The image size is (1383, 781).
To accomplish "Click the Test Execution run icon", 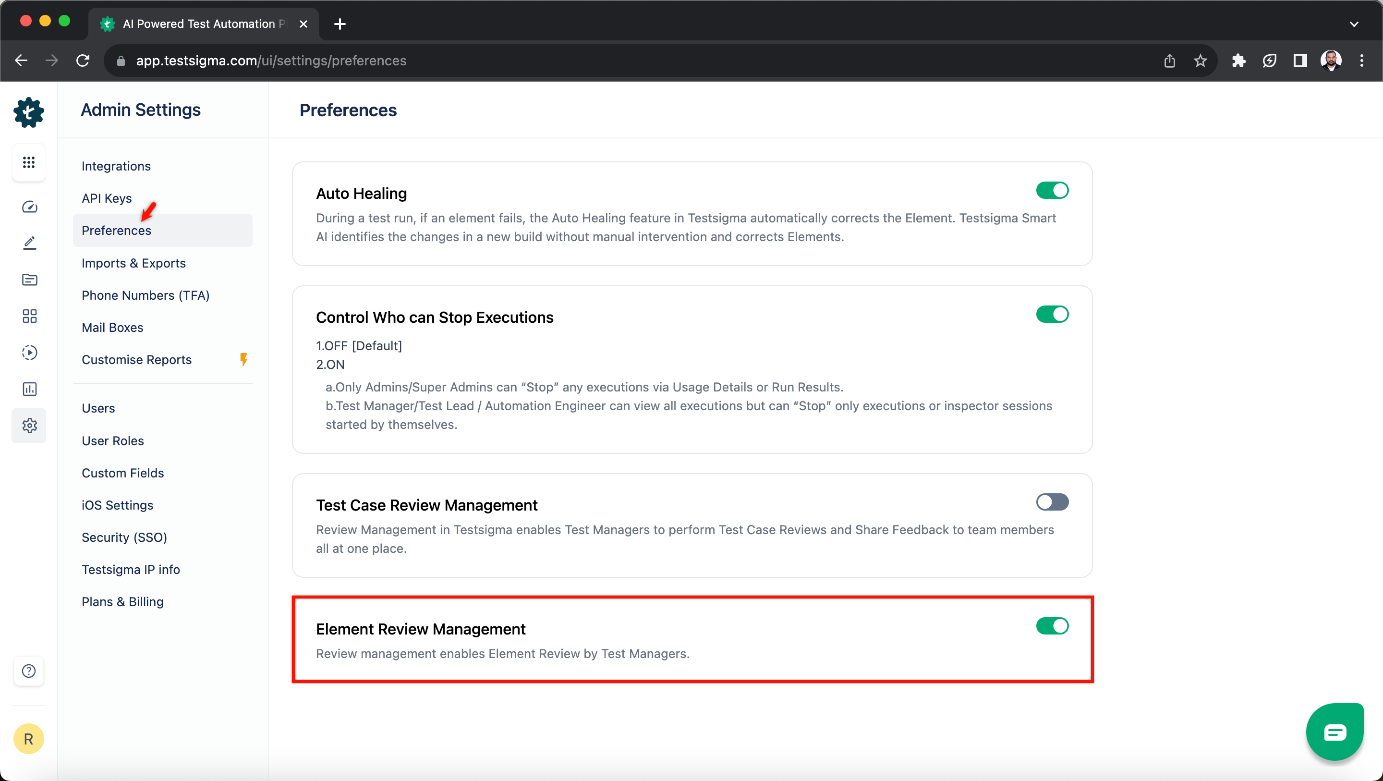I will pos(28,353).
